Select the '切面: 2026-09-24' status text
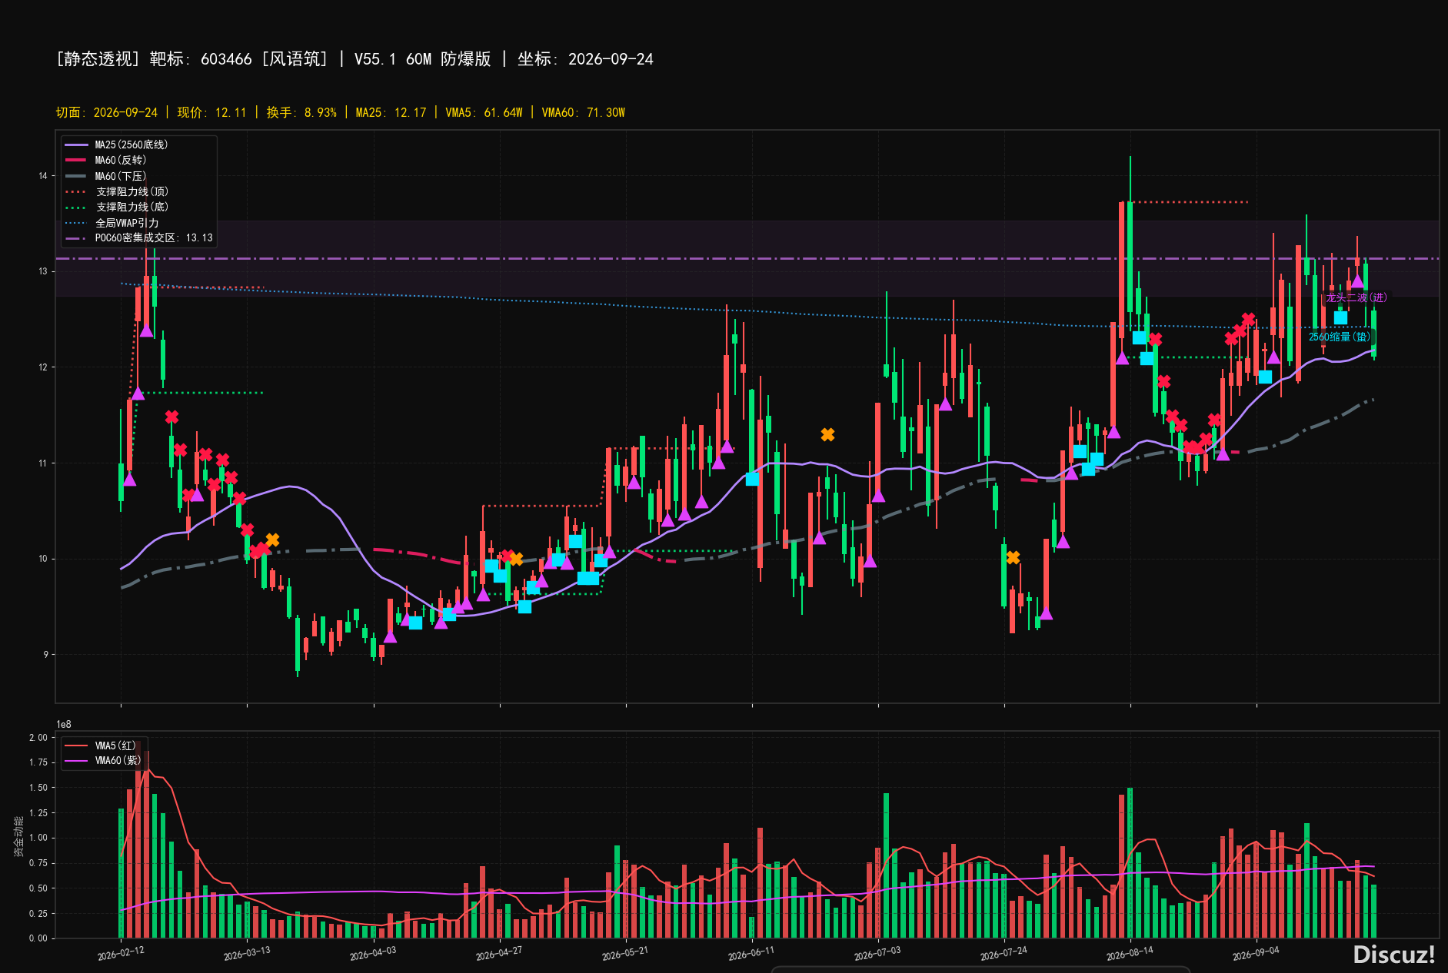The height and width of the screenshot is (973, 1448). click(107, 112)
